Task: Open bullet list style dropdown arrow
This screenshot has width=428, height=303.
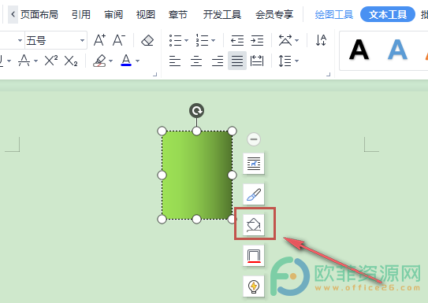Action: (x=187, y=41)
